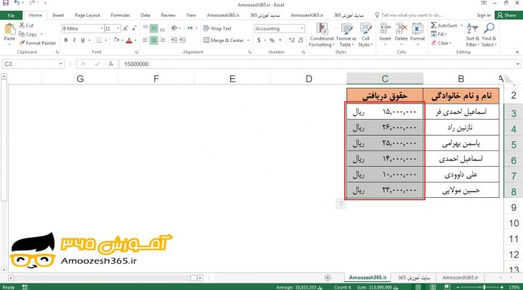Viewport: 523px width, 290px height.
Task: Click the Undo arrow
Action: point(17,3)
